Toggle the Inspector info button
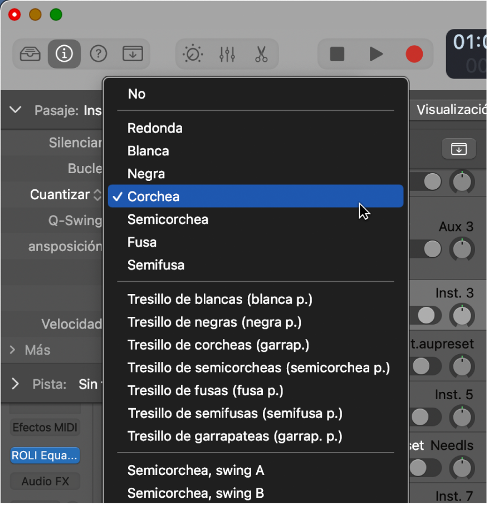This screenshot has height=505, width=489. [64, 54]
